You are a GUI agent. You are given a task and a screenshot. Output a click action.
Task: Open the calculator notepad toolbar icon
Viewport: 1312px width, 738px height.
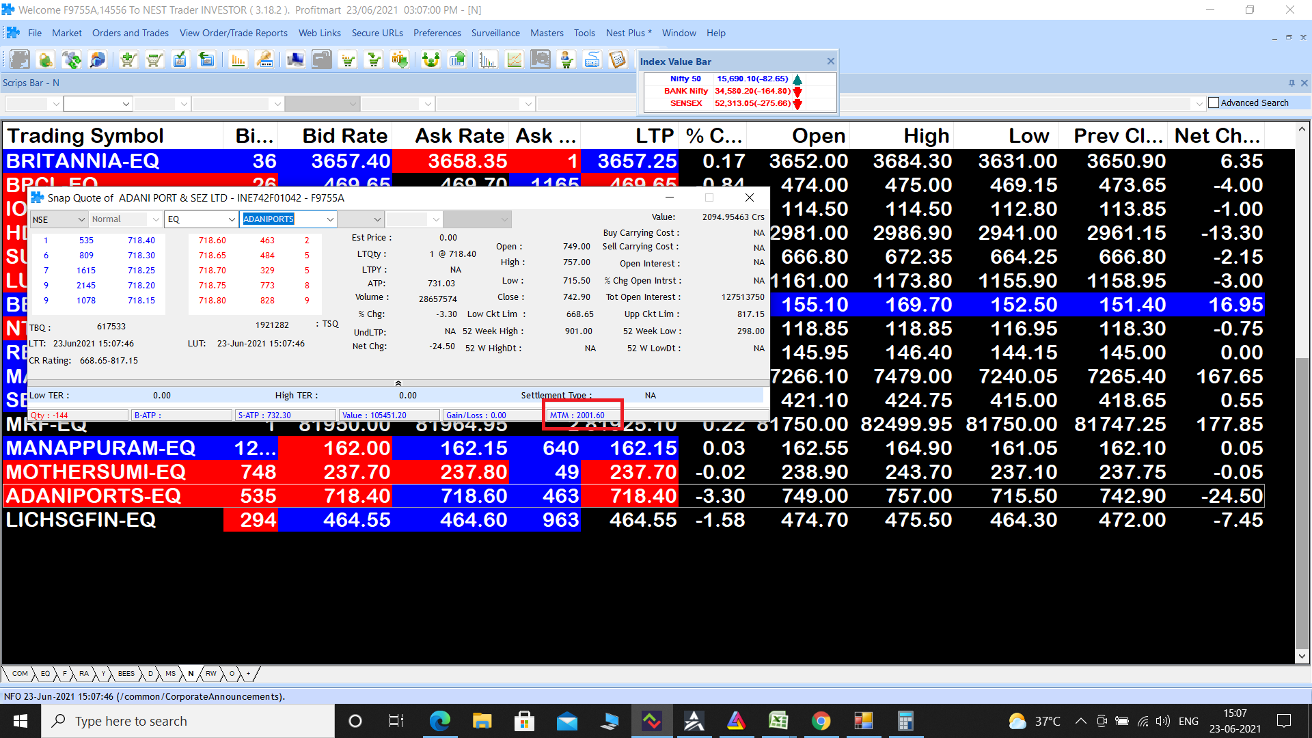[x=618, y=60]
